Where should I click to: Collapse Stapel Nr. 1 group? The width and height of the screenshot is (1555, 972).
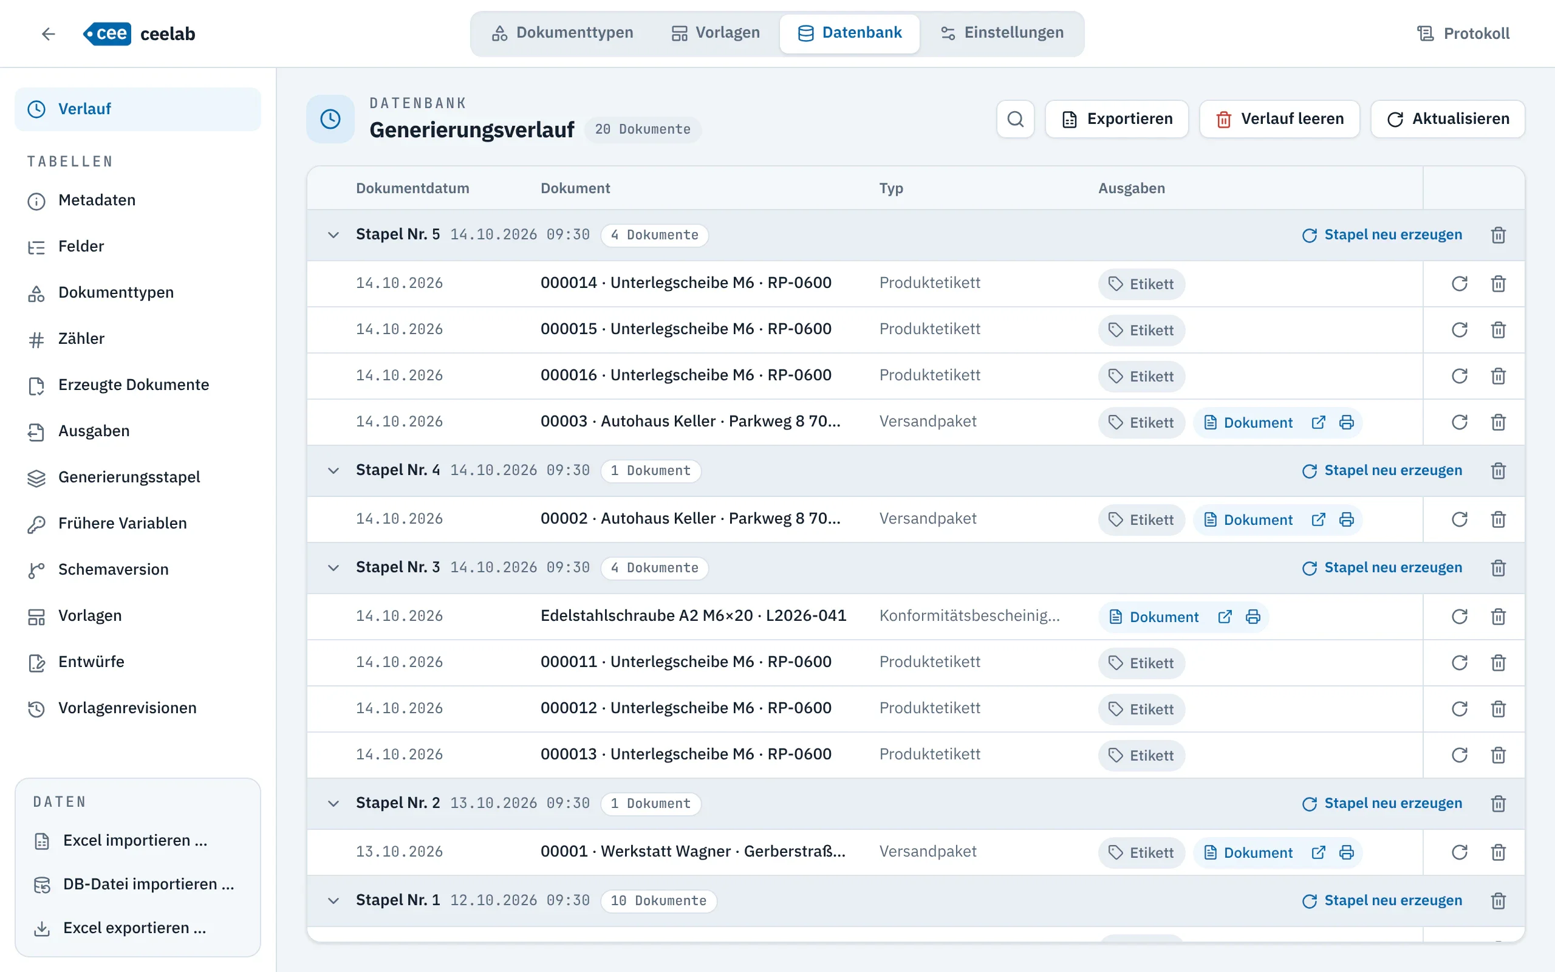[333, 901]
